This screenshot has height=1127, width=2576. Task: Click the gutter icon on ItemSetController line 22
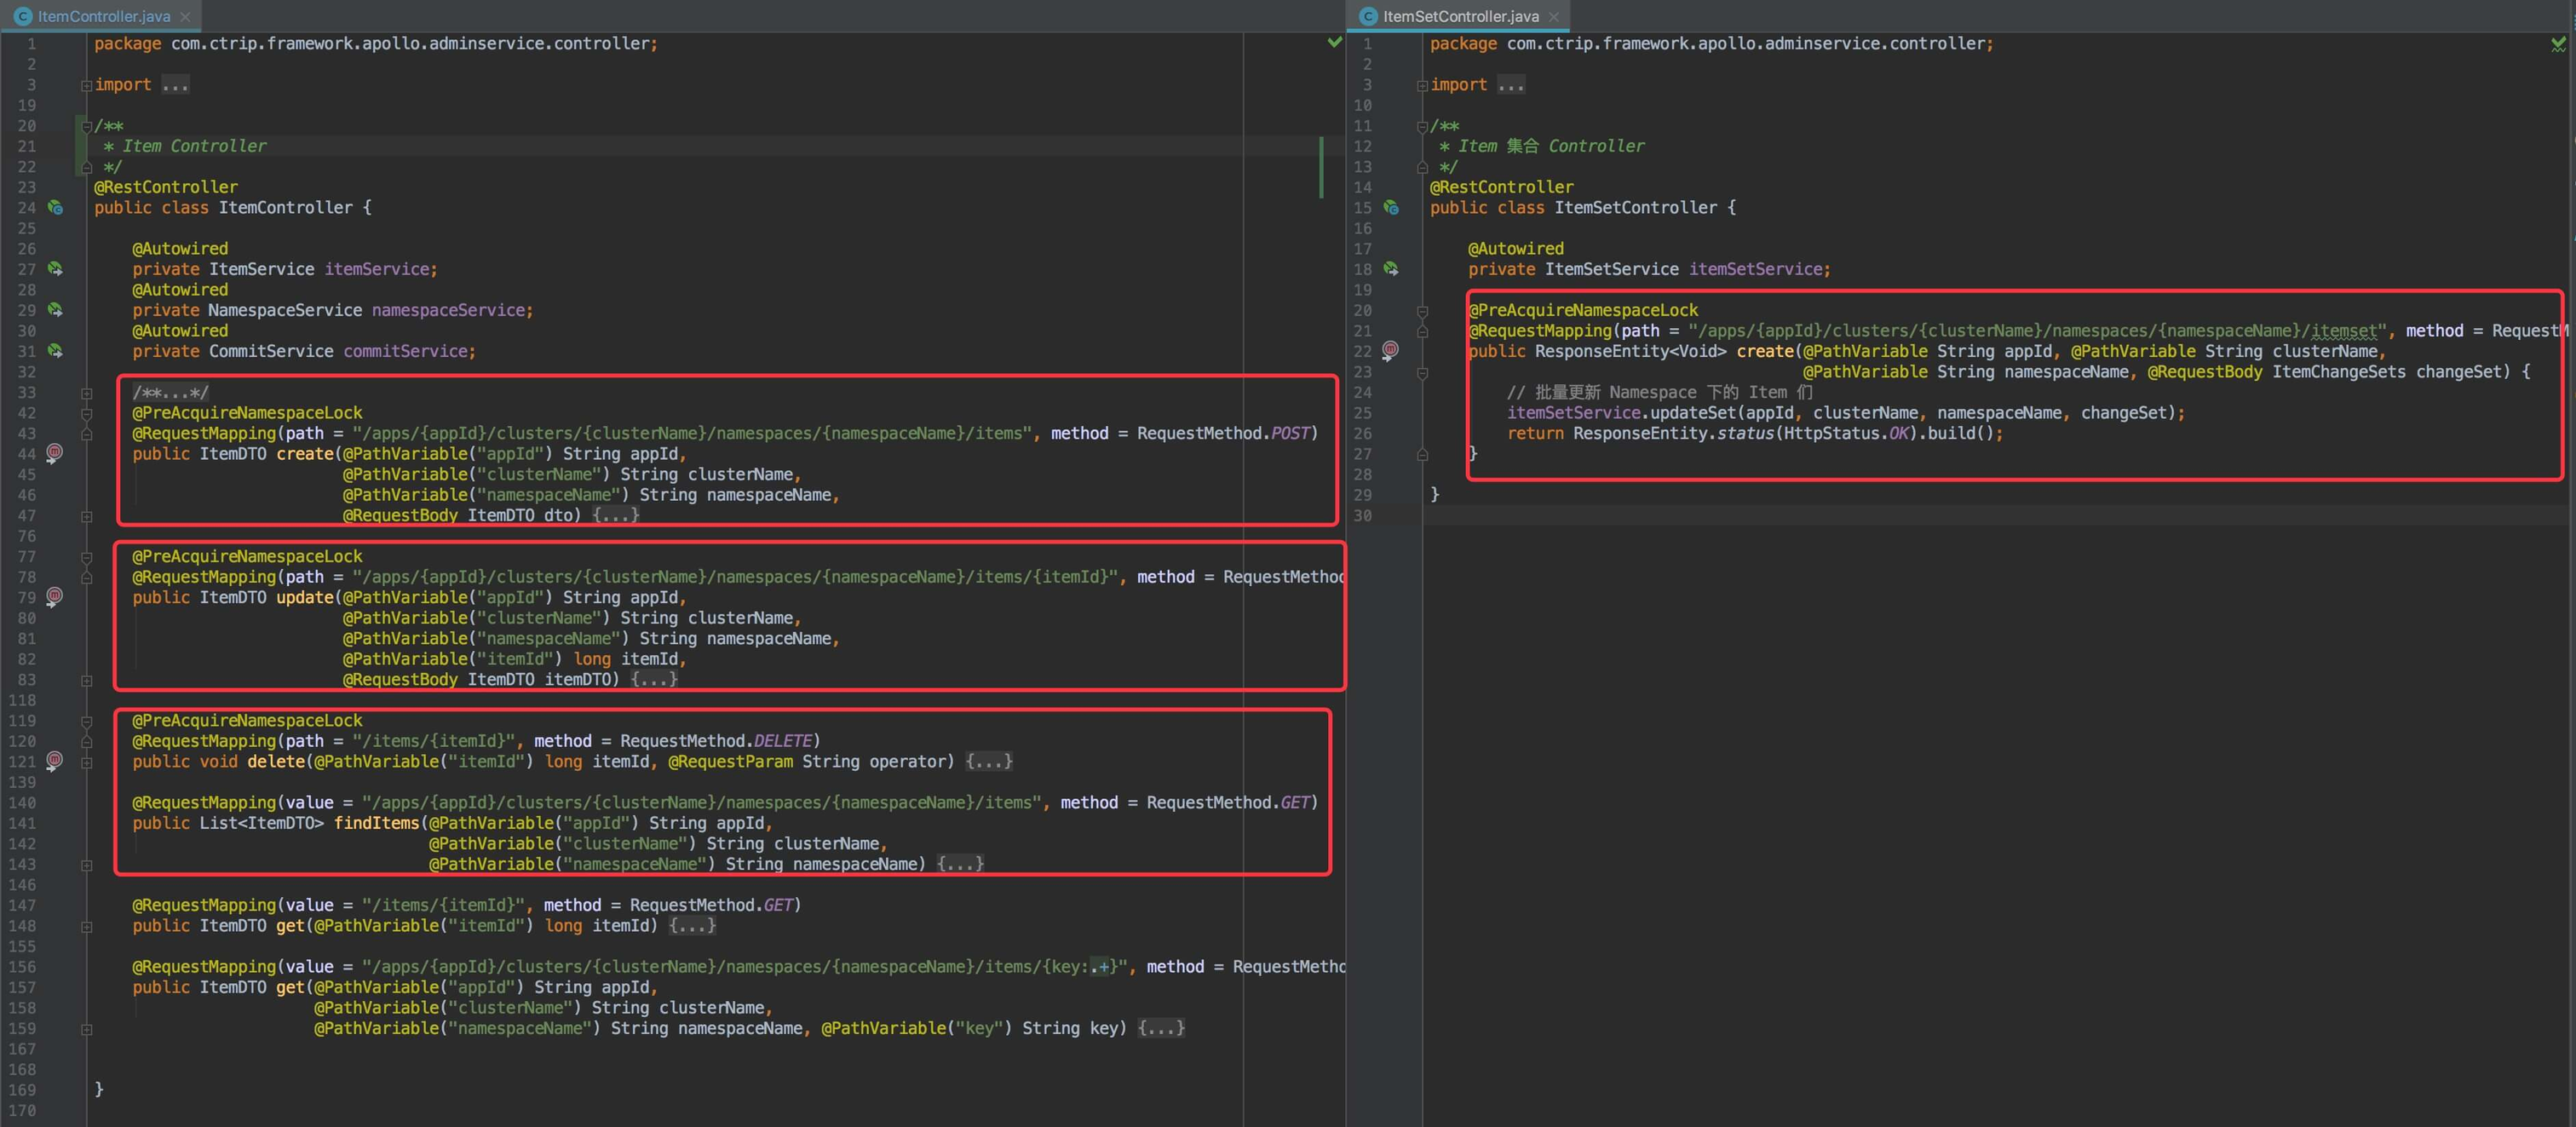click(x=1391, y=350)
